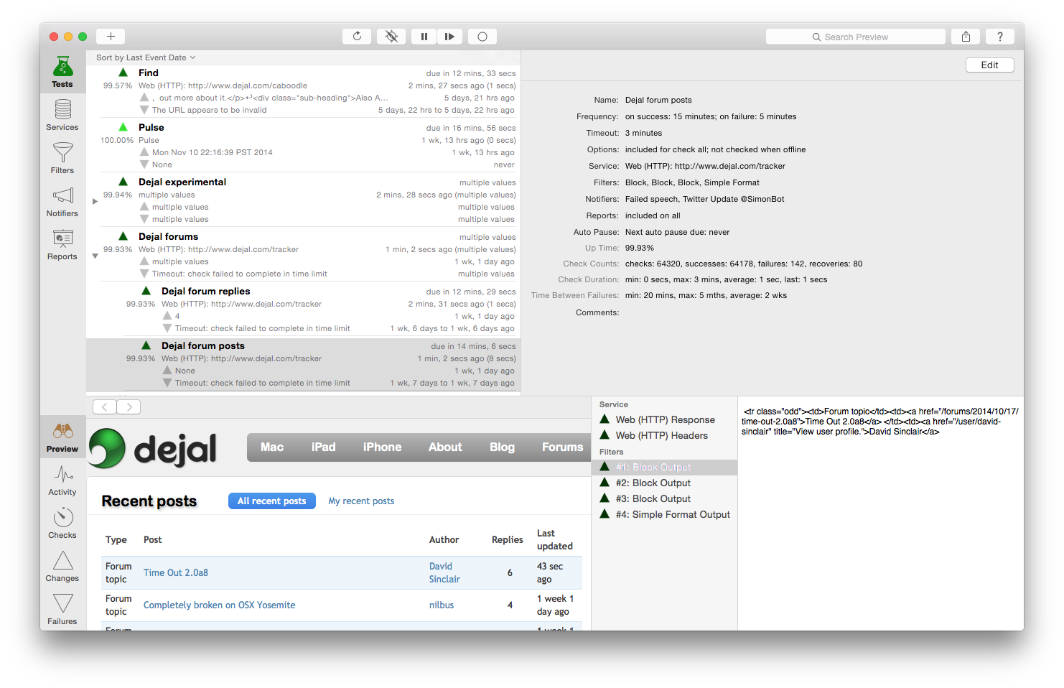
Task: Click the Find test green status triangle
Action: click(123, 73)
